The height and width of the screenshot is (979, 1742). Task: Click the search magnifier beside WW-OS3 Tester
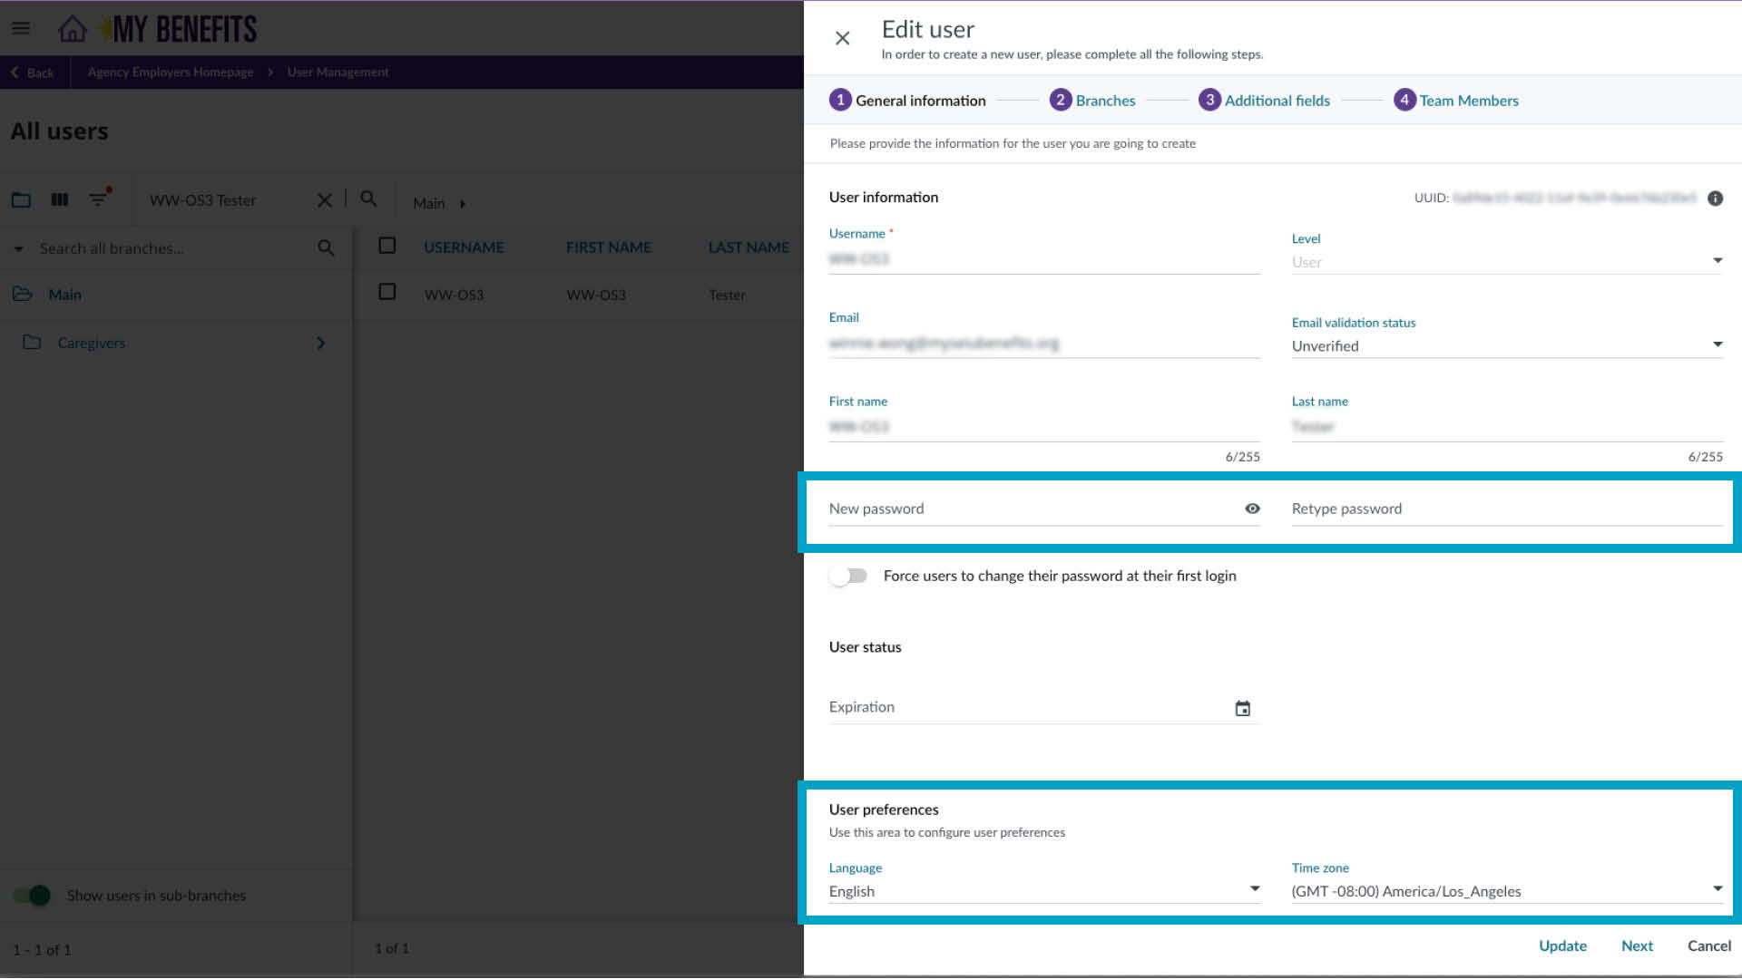pyautogui.click(x=368, y=199)
